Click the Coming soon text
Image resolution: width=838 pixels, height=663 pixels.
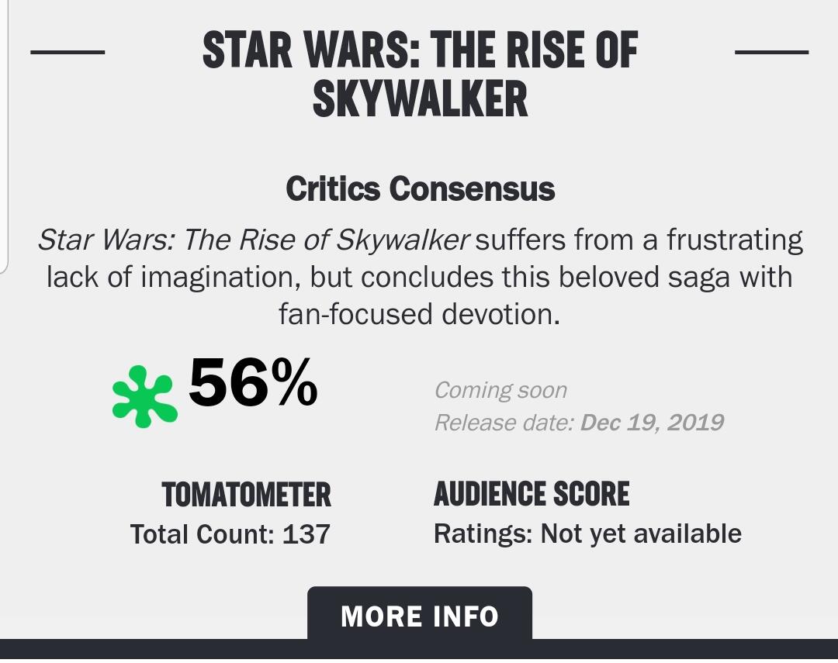[500, 390]
